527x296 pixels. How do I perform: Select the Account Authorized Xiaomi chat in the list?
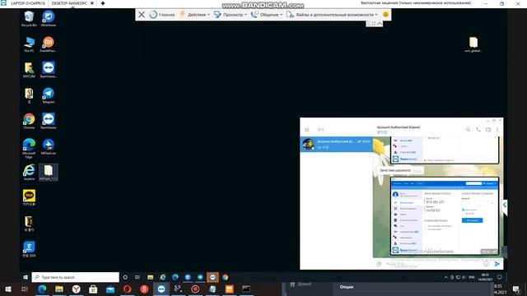click(x=336, y=145)
